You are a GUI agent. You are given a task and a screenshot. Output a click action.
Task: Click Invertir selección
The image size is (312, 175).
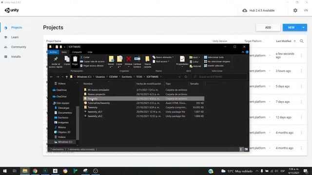214,66
